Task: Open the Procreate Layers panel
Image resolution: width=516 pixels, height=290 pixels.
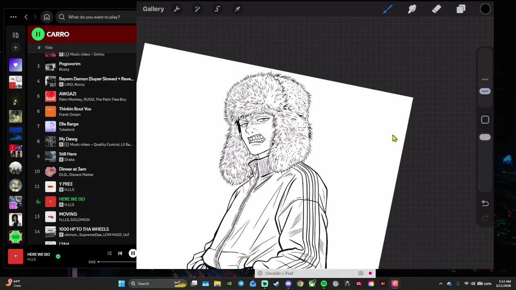Action: tap(461, 9)
